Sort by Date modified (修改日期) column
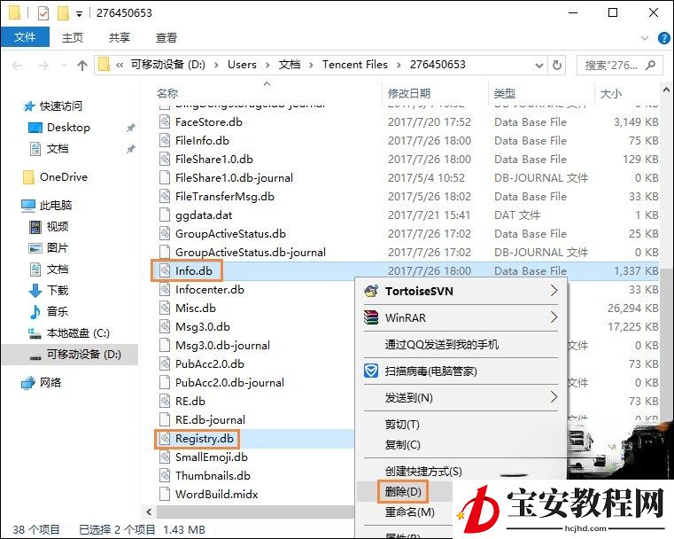Screen dimensions: 674x539 tap(409, 93)
